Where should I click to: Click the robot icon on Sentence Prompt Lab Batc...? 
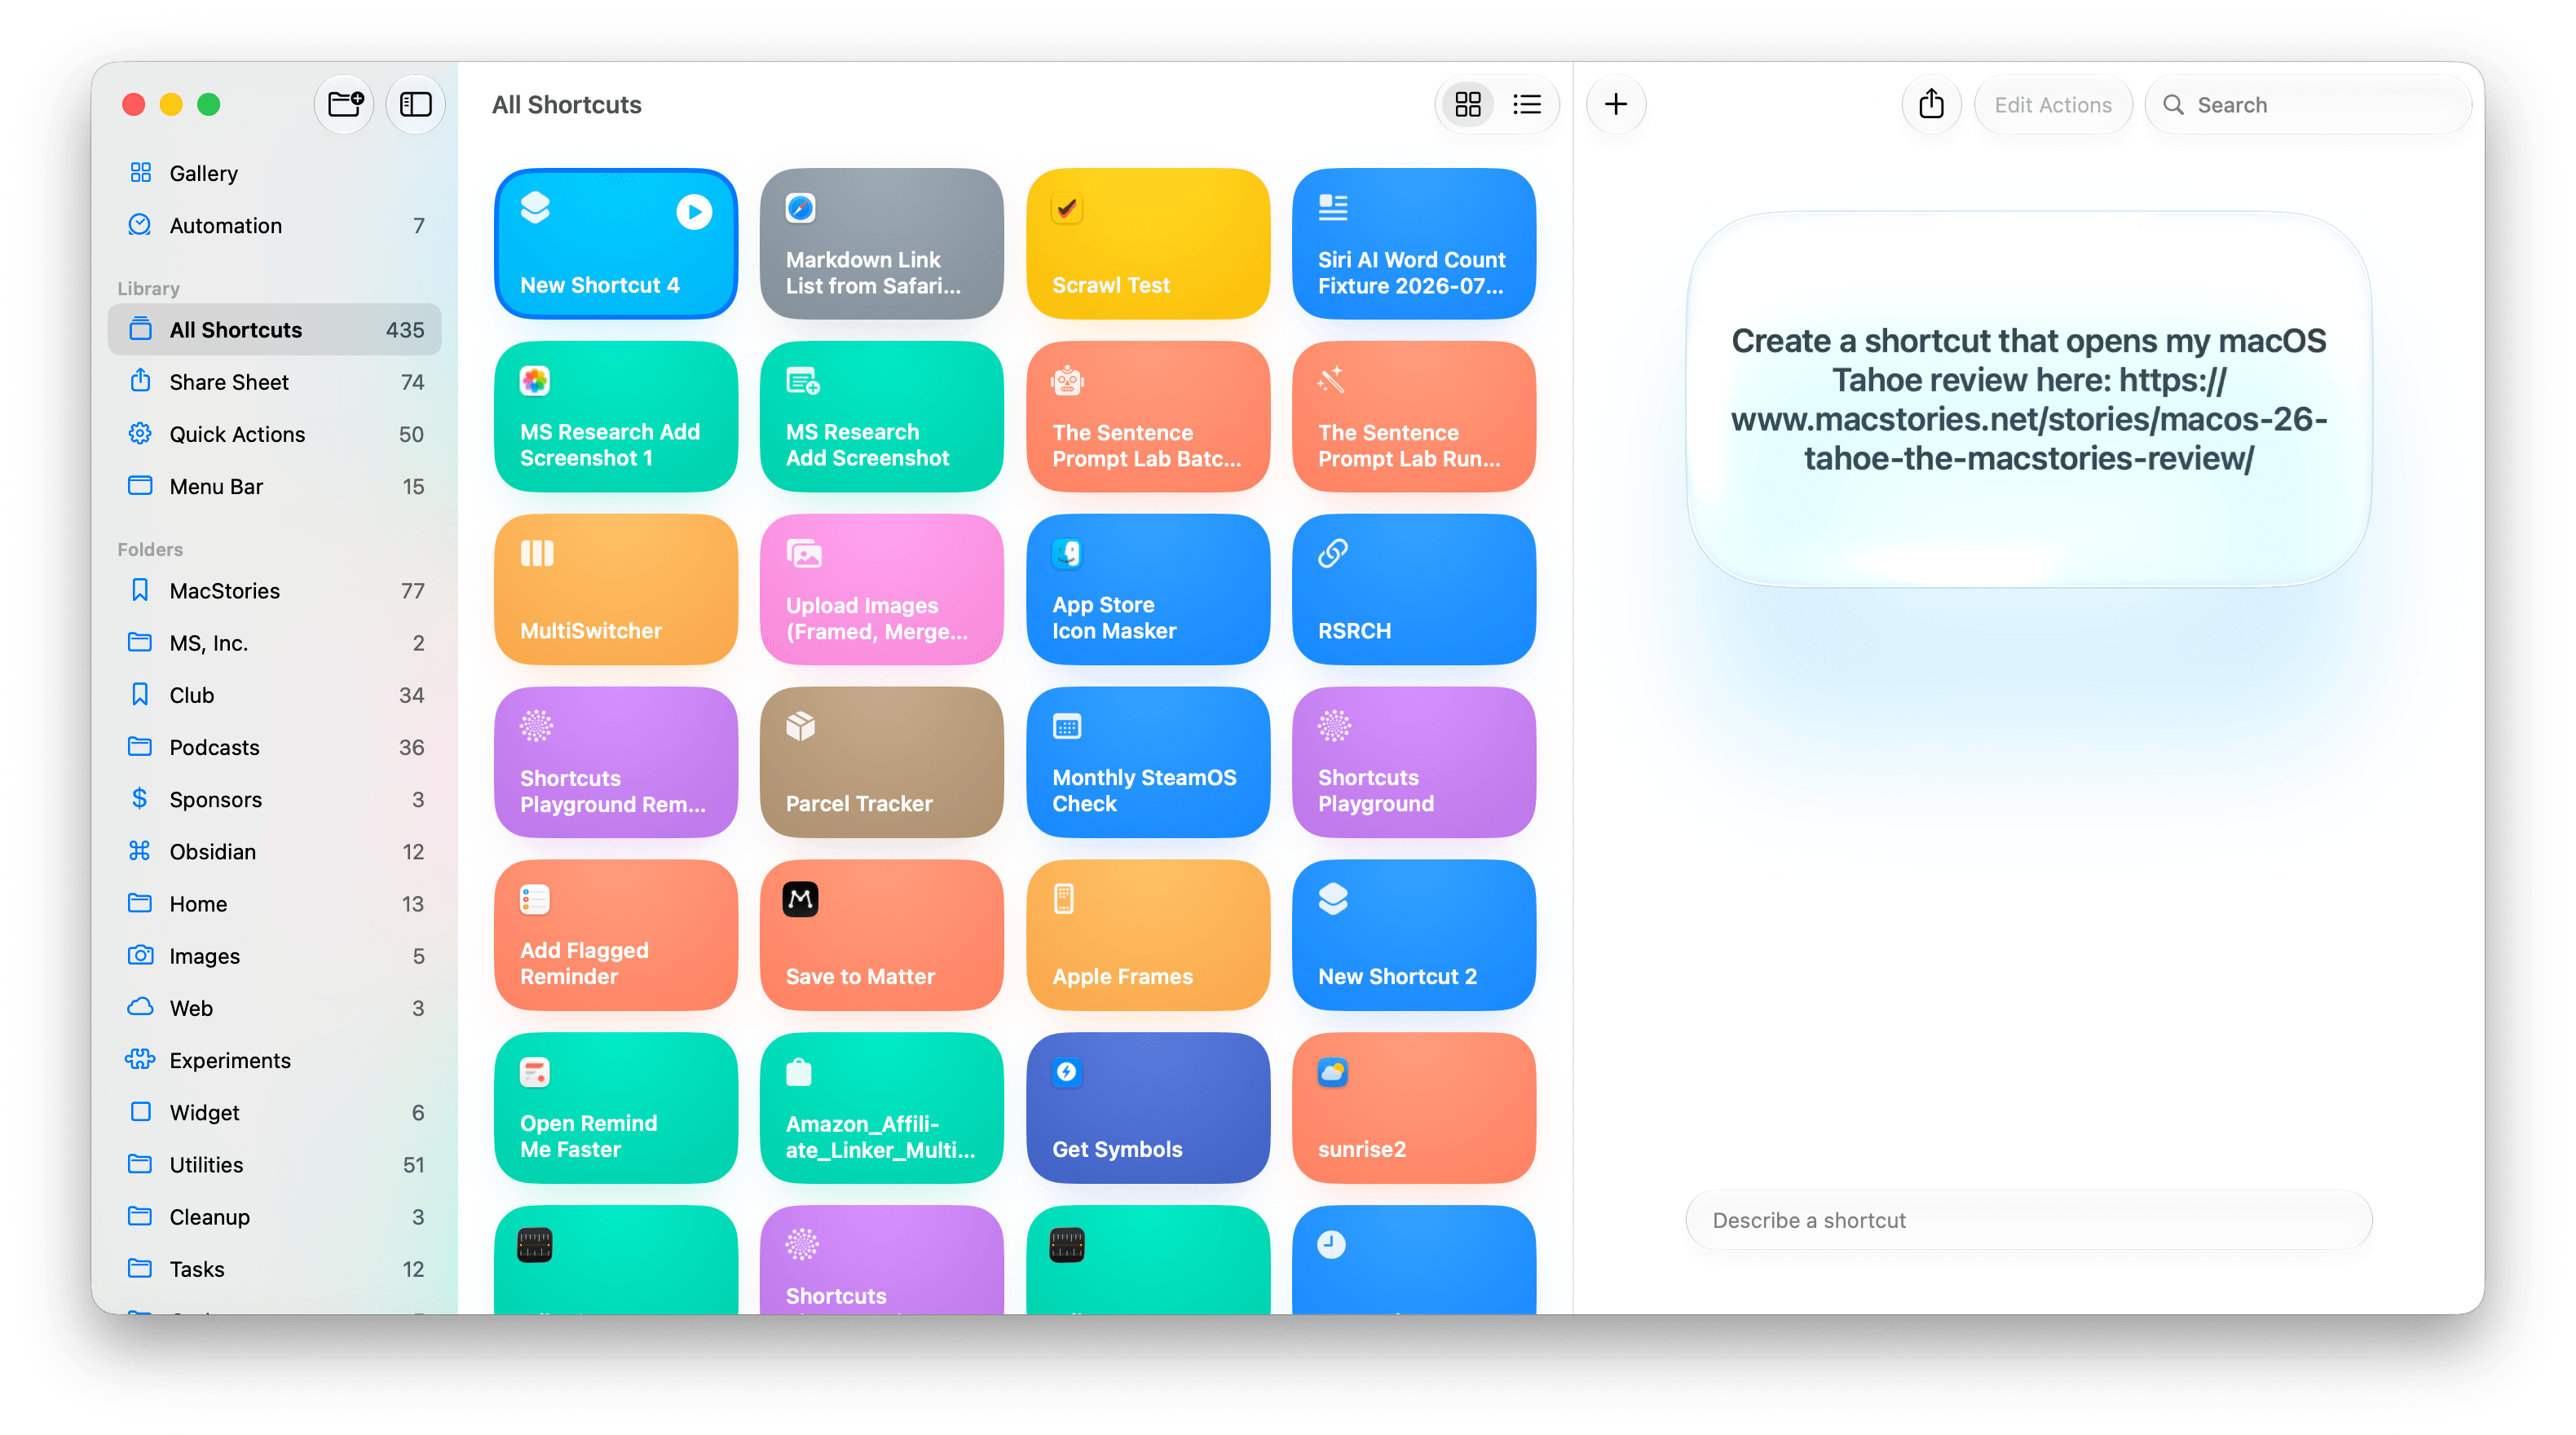[x=1067, y=381]
